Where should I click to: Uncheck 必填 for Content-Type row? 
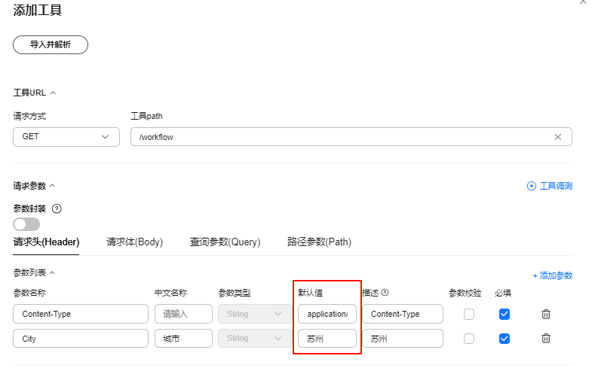504,314
